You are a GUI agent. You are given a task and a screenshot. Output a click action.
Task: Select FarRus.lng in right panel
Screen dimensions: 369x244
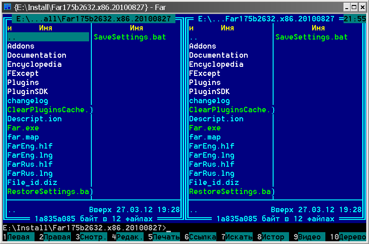tap(212, 174)
